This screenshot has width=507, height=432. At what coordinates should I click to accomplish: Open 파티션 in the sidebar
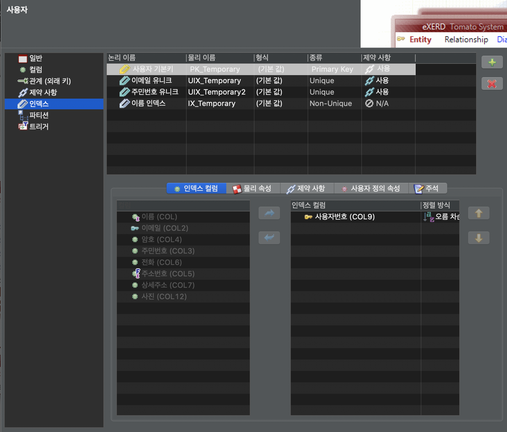(x=39, y=115)
